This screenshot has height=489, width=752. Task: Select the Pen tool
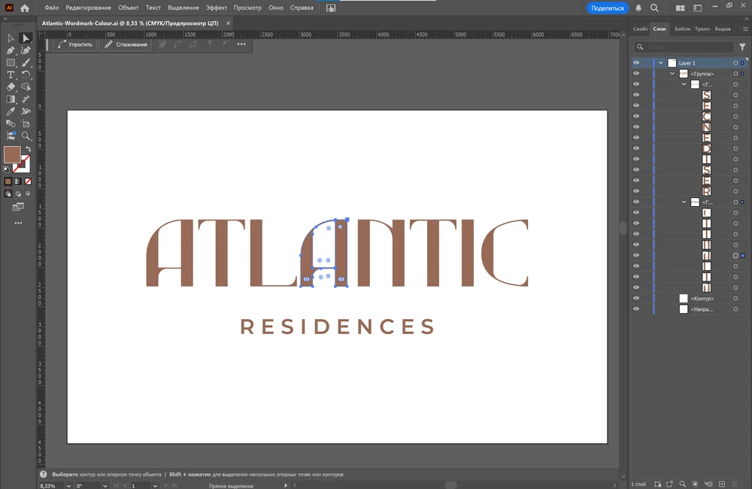(x=11, y=50)
